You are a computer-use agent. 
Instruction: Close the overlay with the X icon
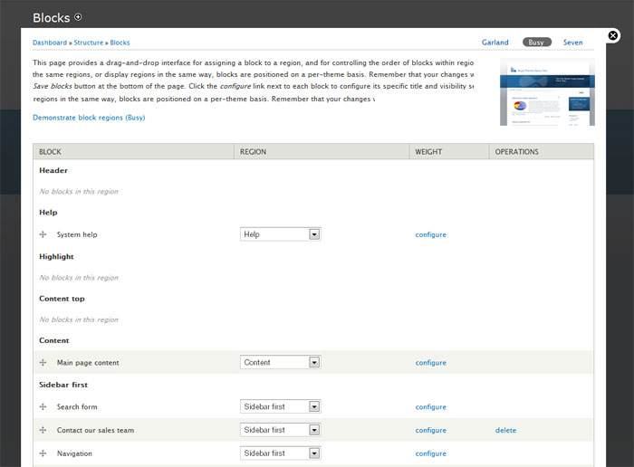[613, 35]
